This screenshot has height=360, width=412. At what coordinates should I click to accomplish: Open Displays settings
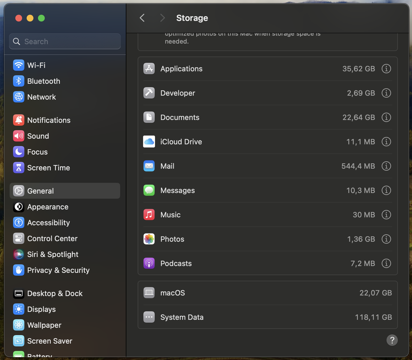point(65,309)
